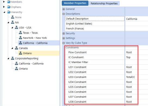Image resolution: width=148 pixels, height=106 pixels.
Task: Click the Orphans folder icon
Action: point(9,7)
